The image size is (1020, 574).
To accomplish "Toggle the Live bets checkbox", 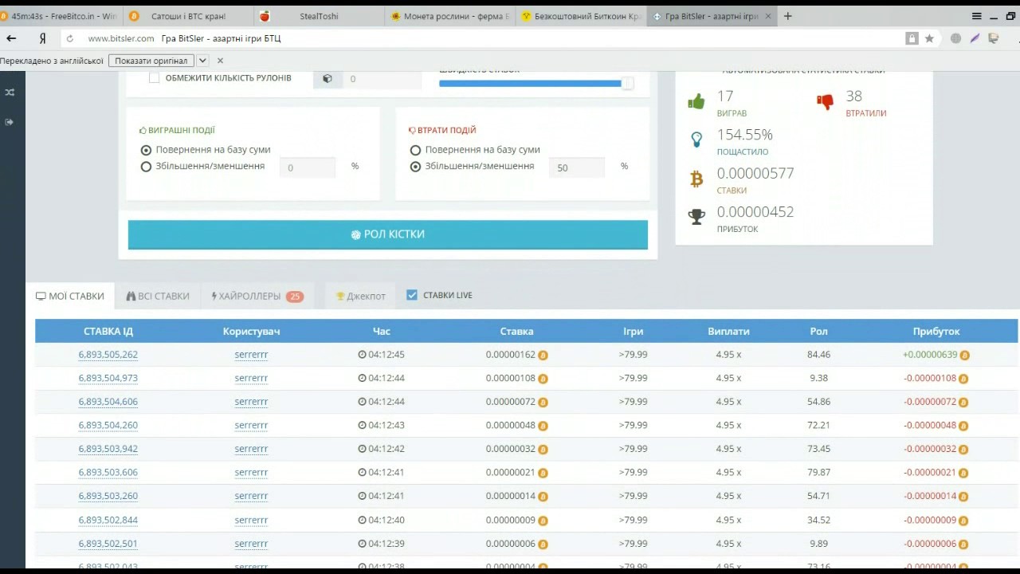I will click(x=412, y=295).
